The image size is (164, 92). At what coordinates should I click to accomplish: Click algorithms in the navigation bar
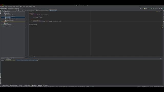click(x=10, y=8)
